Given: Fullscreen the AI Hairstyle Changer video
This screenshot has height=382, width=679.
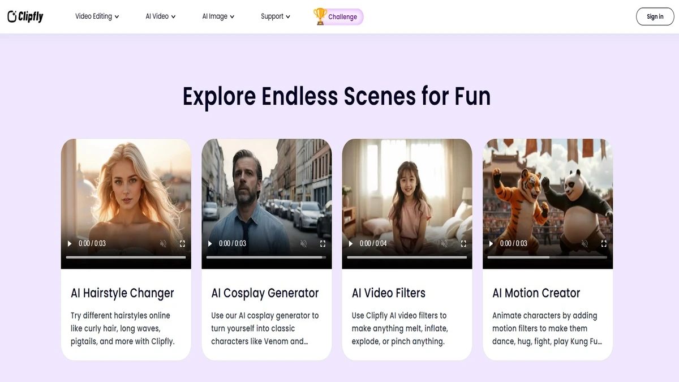Looking at the screenshot, I should [182, 243].
